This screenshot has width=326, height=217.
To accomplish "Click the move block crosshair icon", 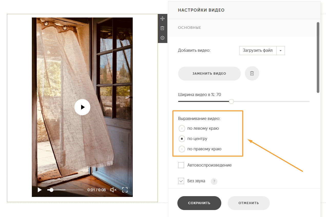I will (x=162, y=19).
